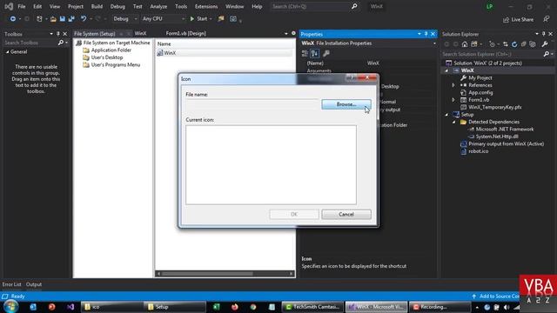Screen dimensions: 557x313
Task: Click the Current icon list area
Action: (271, 164)
